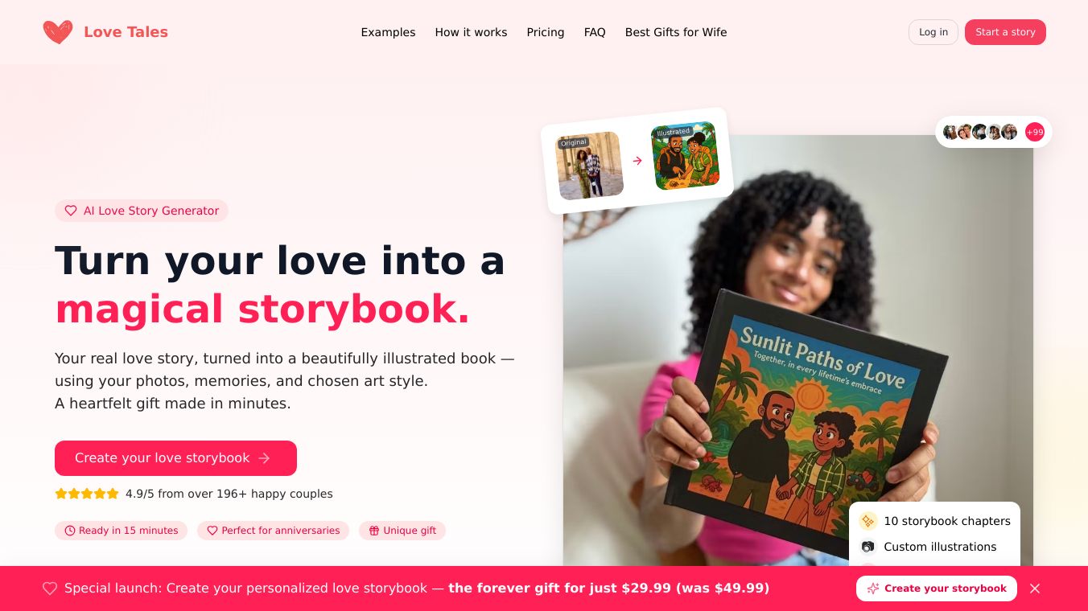Click the gift icon in Unique gift tag

click(374, 531)
